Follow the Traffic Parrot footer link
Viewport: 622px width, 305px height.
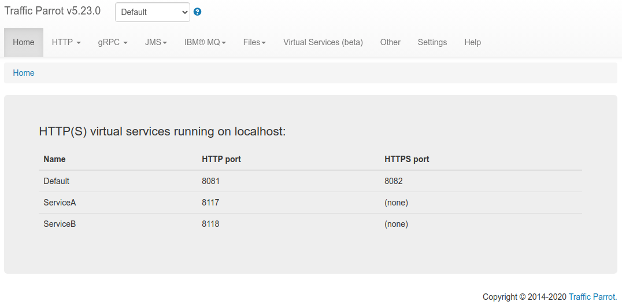click(591, 297)
